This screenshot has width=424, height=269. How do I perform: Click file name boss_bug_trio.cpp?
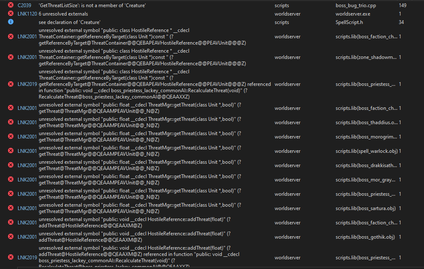pos(356,5)
